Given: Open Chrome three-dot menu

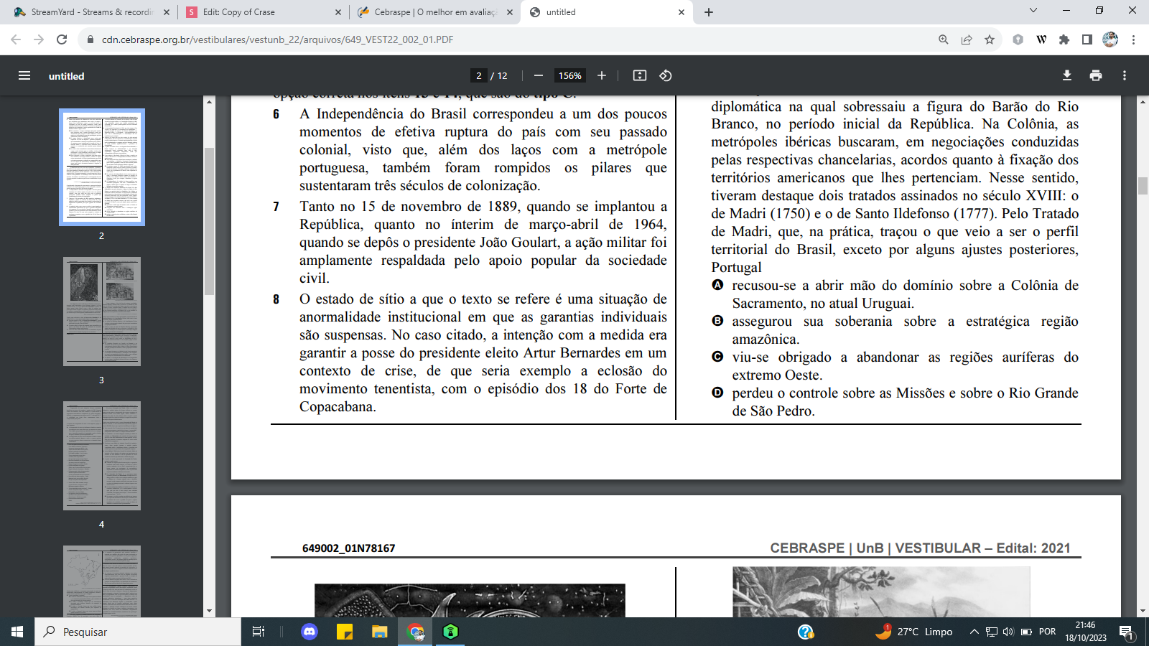Looking at the screenshot, I should pyautogui.click(x=1133, y=39).
